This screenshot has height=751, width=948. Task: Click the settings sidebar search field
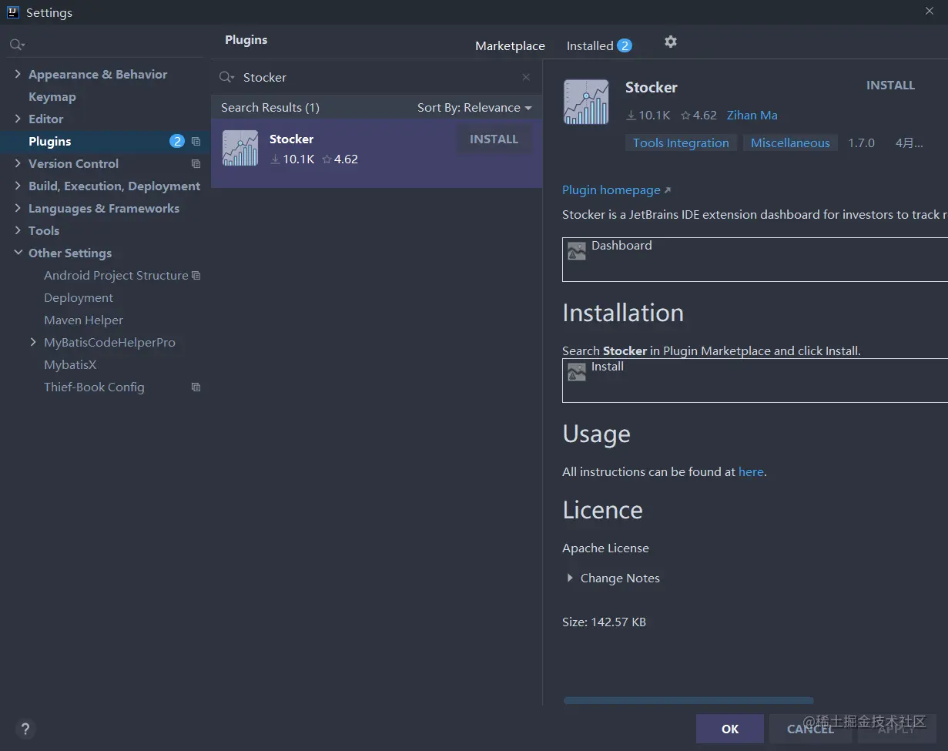(x=106, y=45)
